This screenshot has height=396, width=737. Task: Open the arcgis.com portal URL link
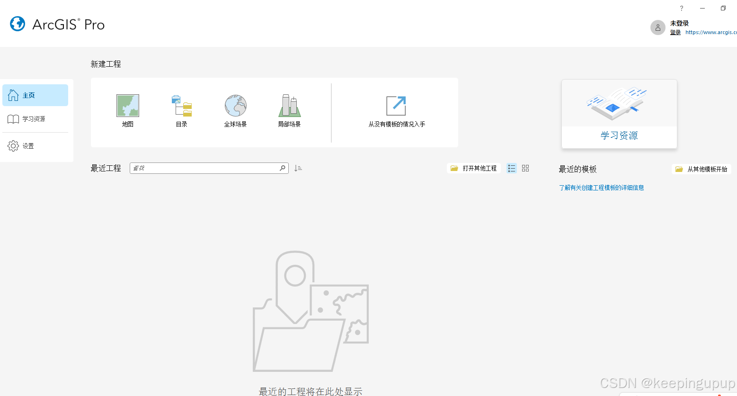(x=711, y=32)
